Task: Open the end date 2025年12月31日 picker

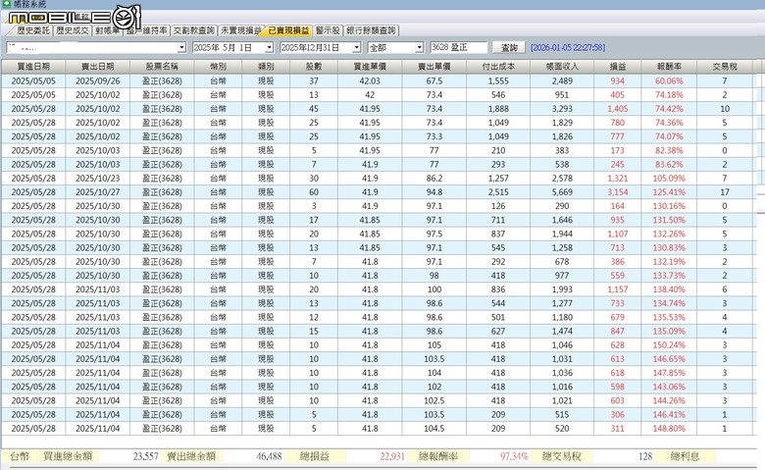Action: pyautogui.click(x=357, y=47)
